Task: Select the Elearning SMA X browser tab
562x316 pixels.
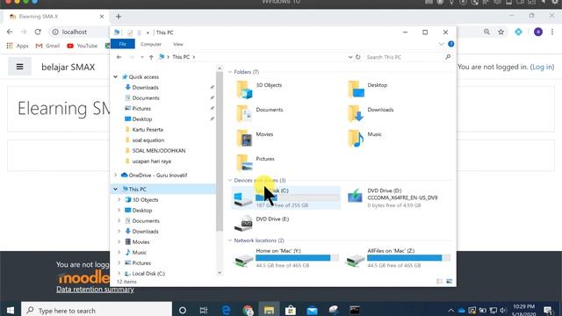Action: pyautogui.click(x=55, y=17)
